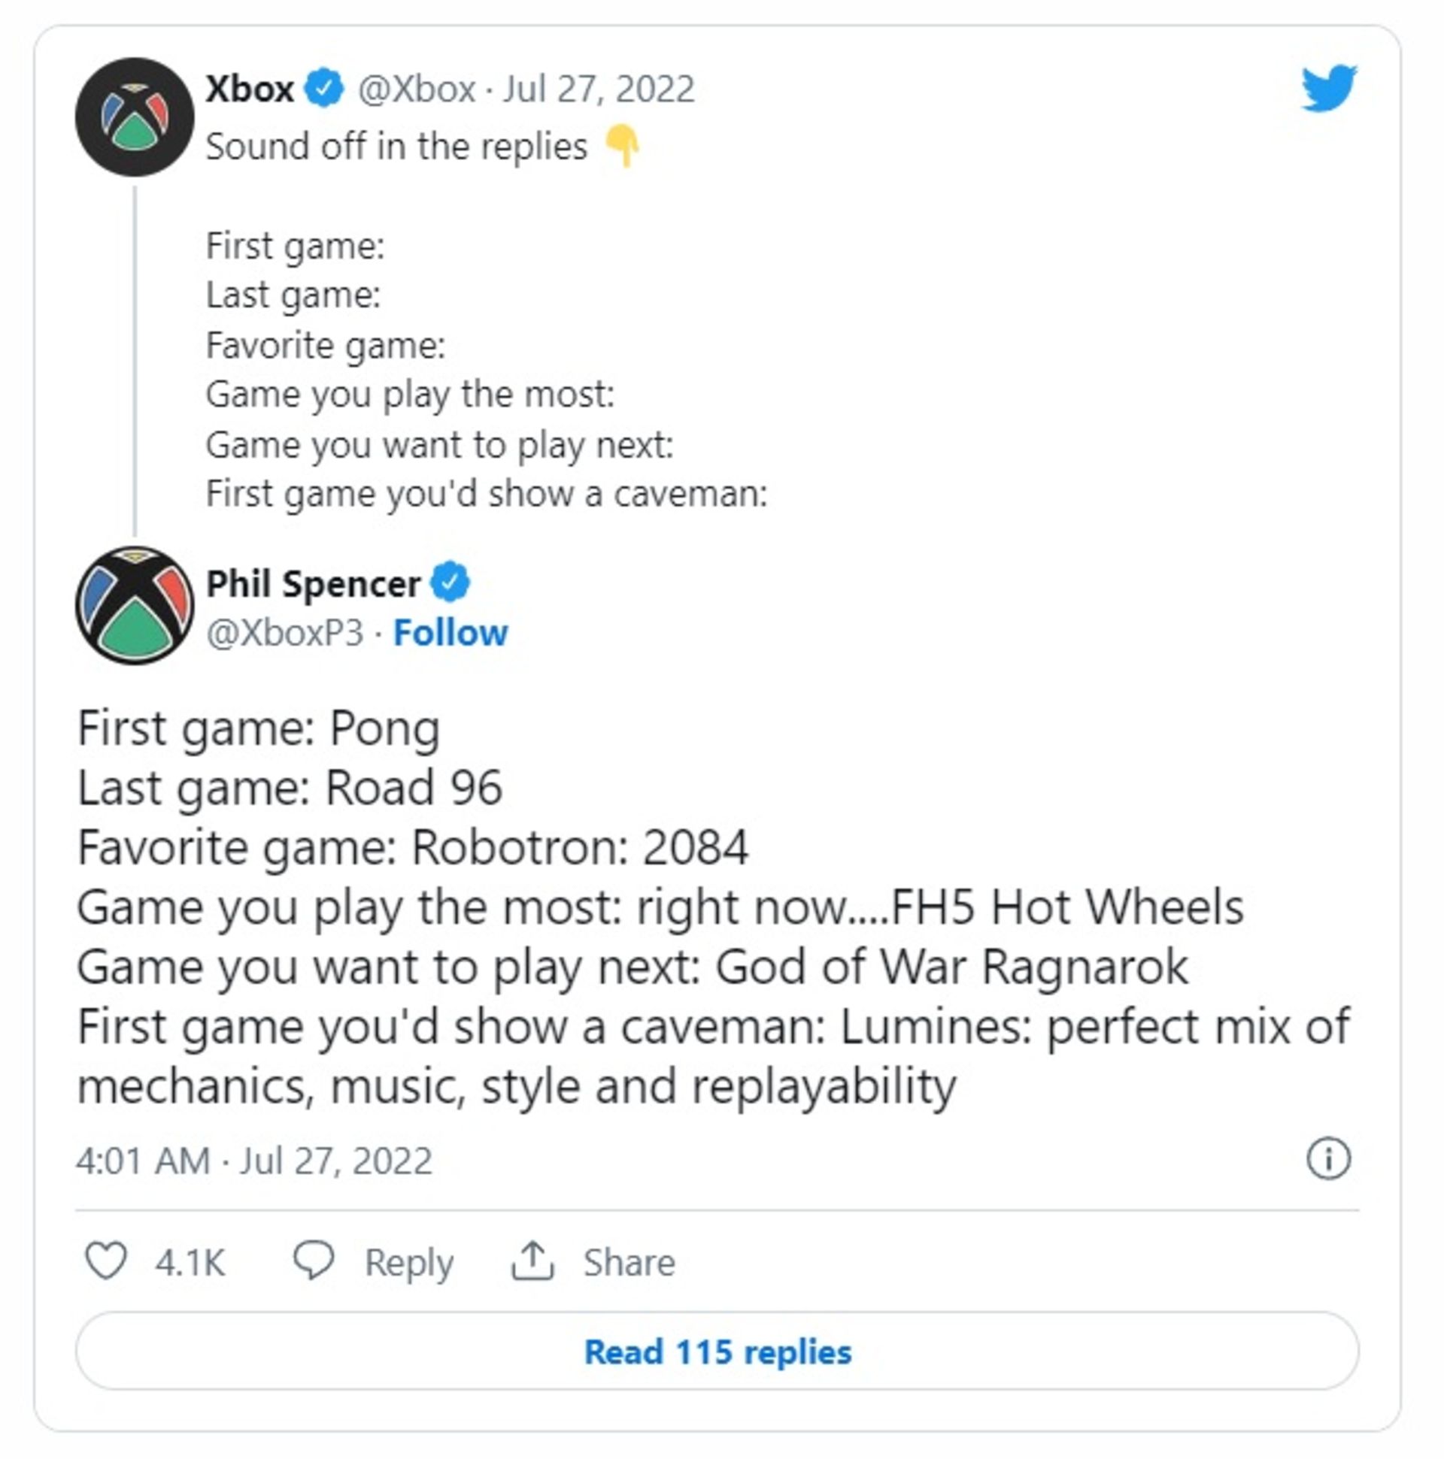
Task: Click the Reply label
Action: pyautogui.click(x=409, y=1264)
